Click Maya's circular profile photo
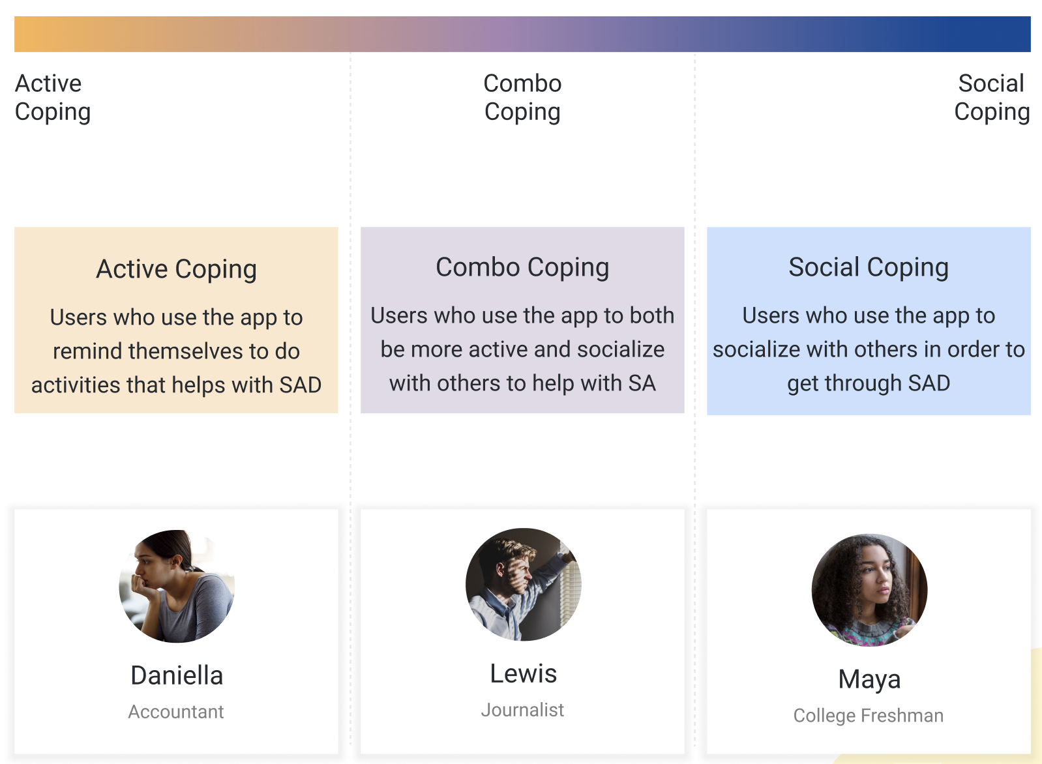The width and height of the screenshot is (1042, 764). tap(869, 590)
